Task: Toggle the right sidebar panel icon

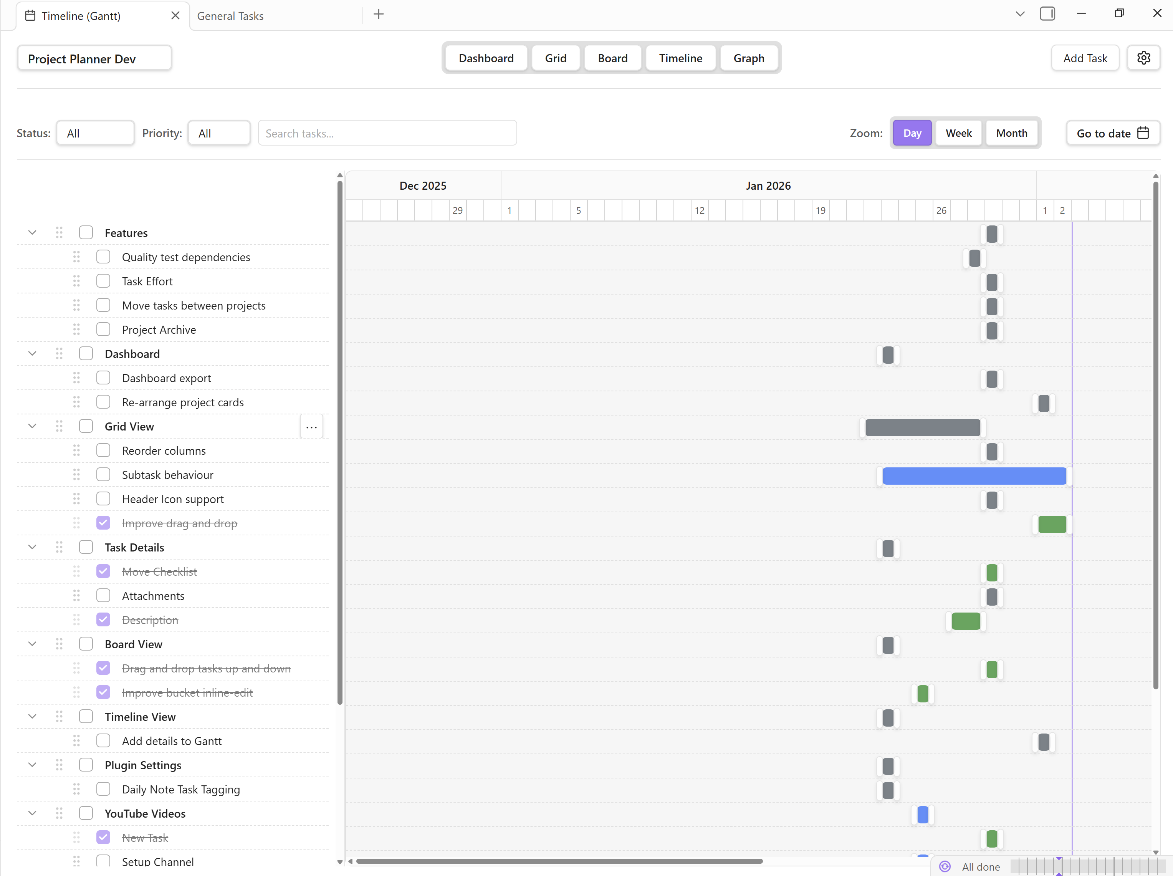Action: coord(1047,14)
